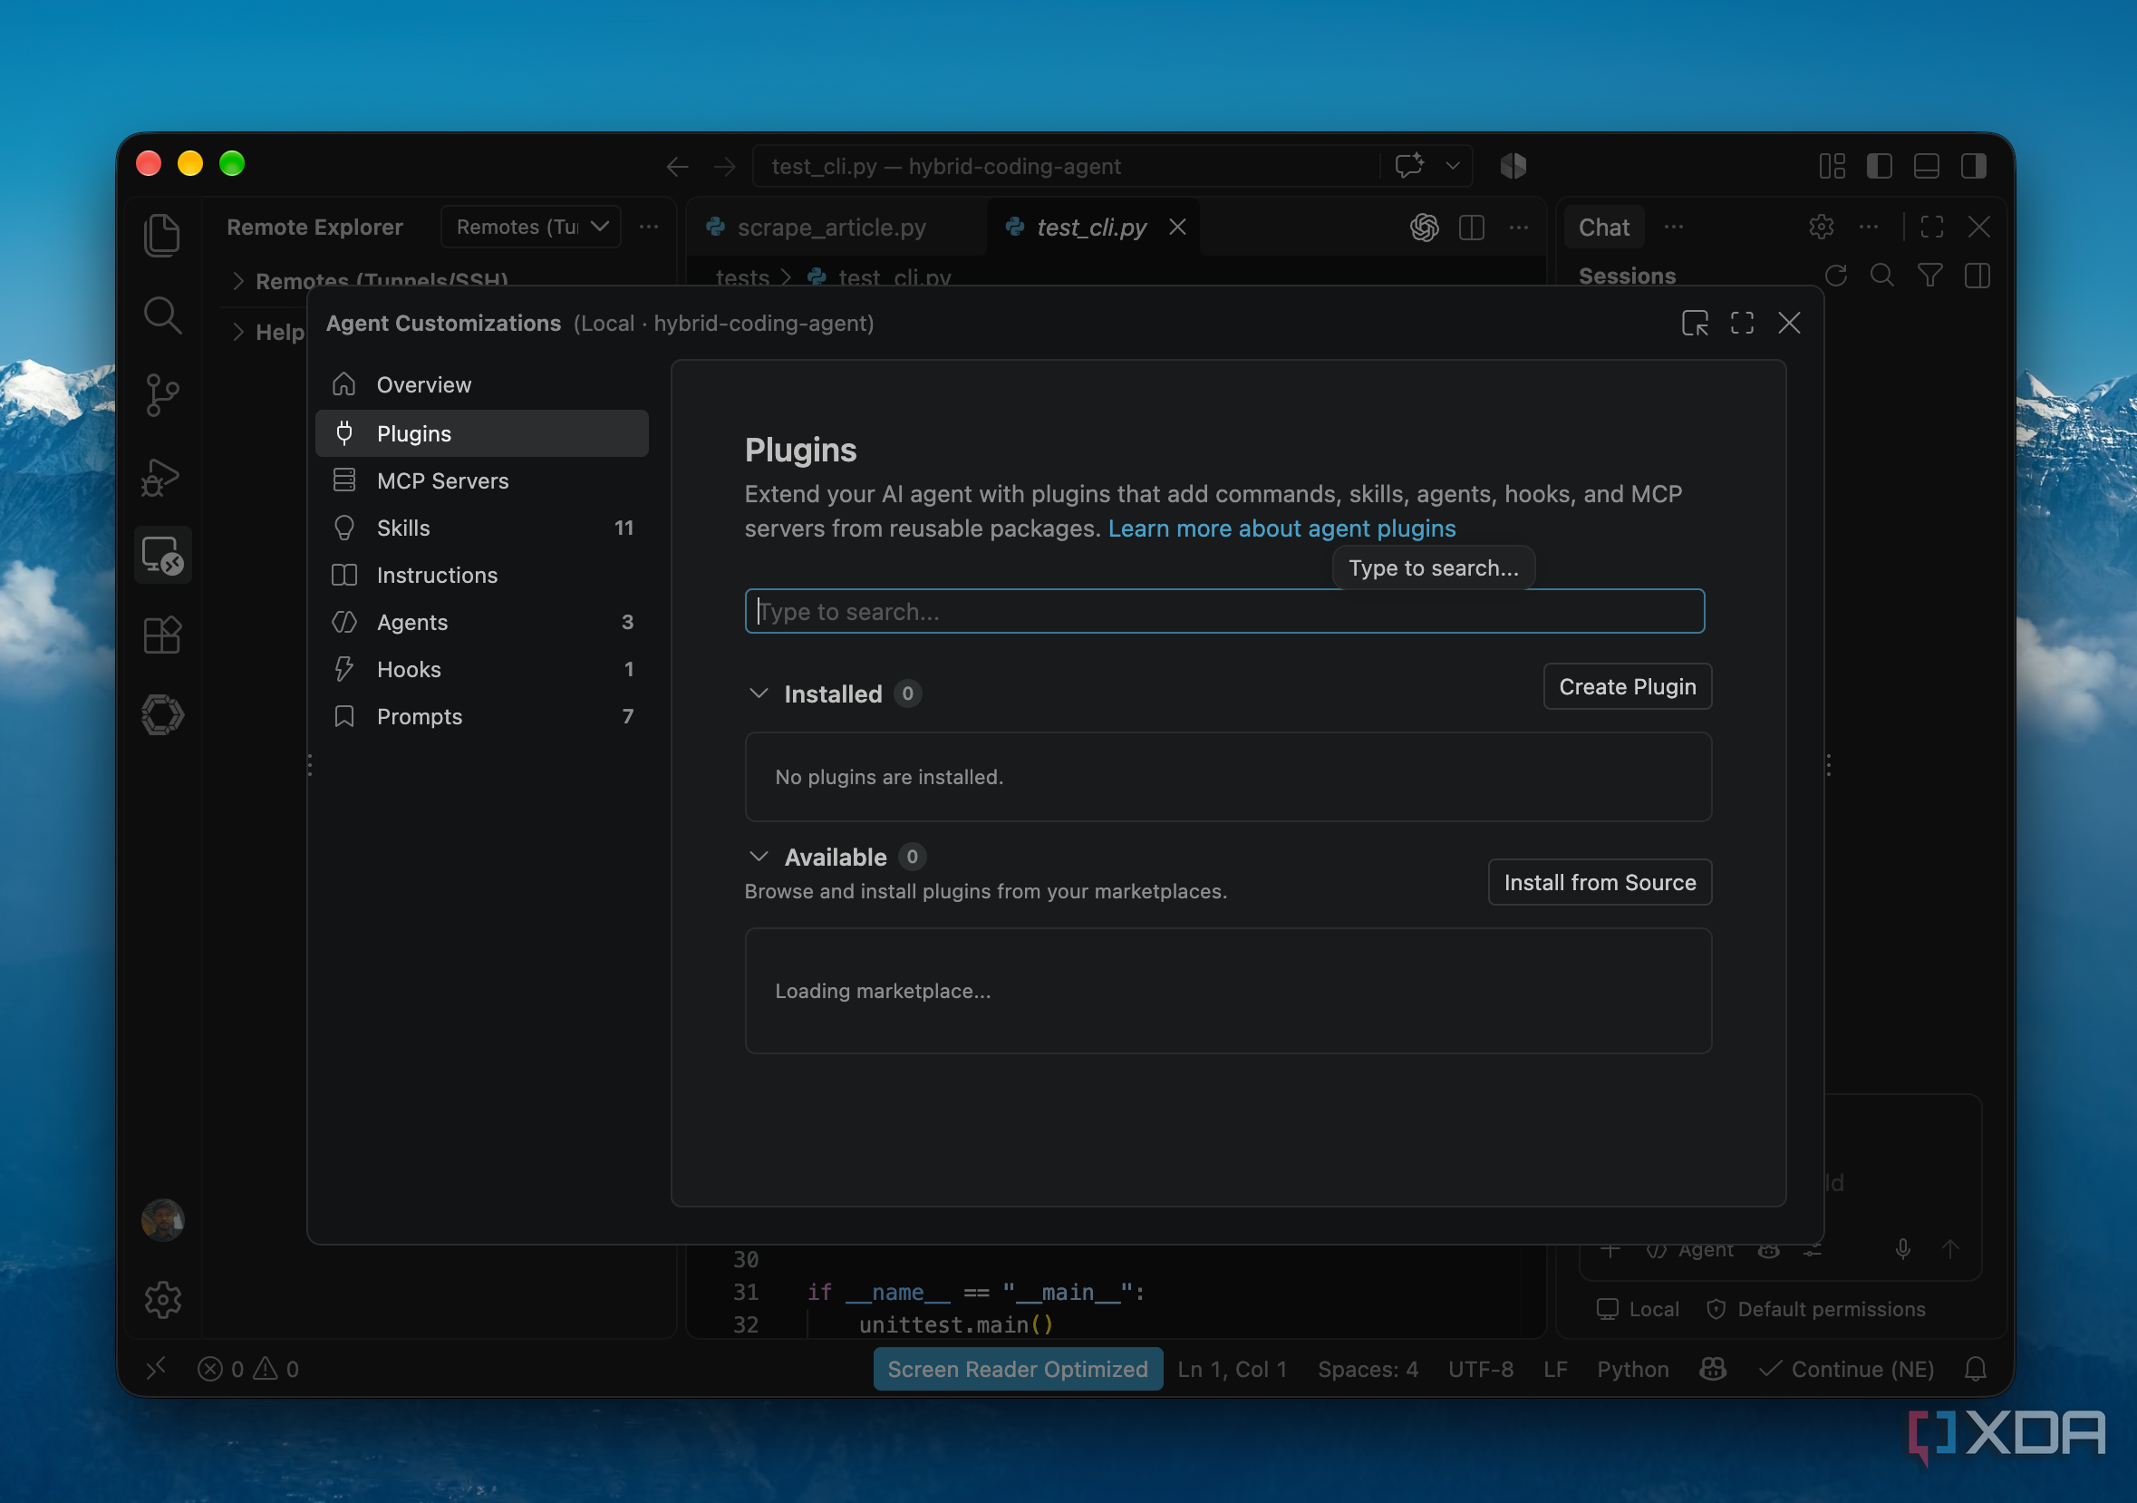The width and height of the screenshot is (2137, 1503).
Task: Open the Extensions view
Action: pyautogui.click(x=163, y=635)
